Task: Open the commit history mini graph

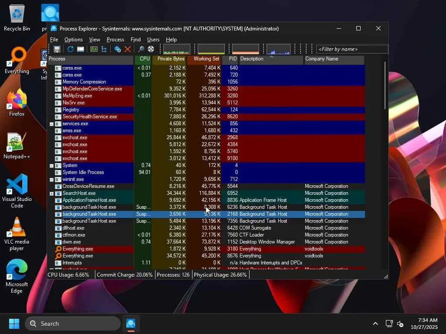Action: [x=211, y=49]
